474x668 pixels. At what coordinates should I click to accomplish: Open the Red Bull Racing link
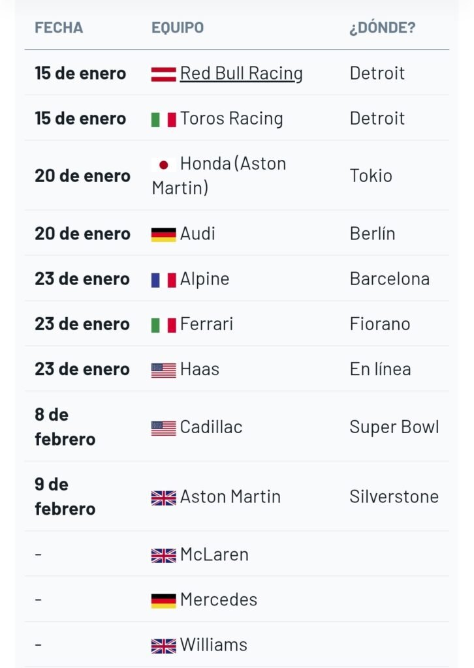(241, 73)
